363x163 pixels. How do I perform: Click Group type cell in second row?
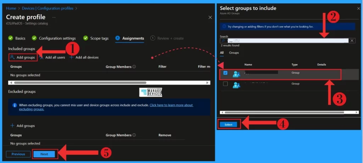[x=295, y=84]
